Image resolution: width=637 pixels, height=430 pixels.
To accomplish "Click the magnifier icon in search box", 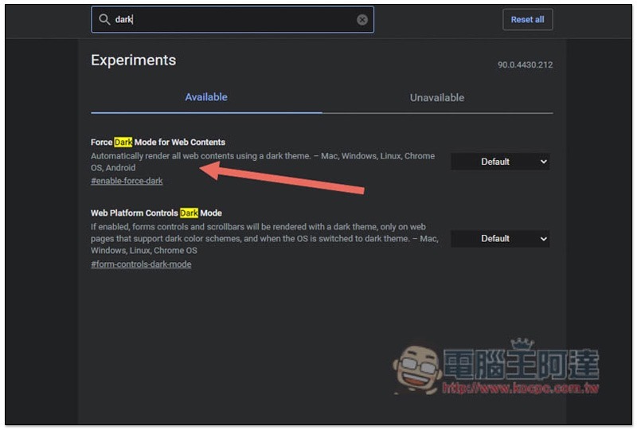I will coord(104,20).
